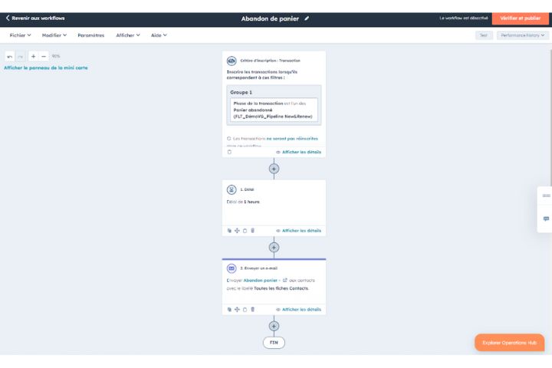The height and width of the screenshot is (368, 552).
Task: Click the Test button
Action: (x=484, y=35)
